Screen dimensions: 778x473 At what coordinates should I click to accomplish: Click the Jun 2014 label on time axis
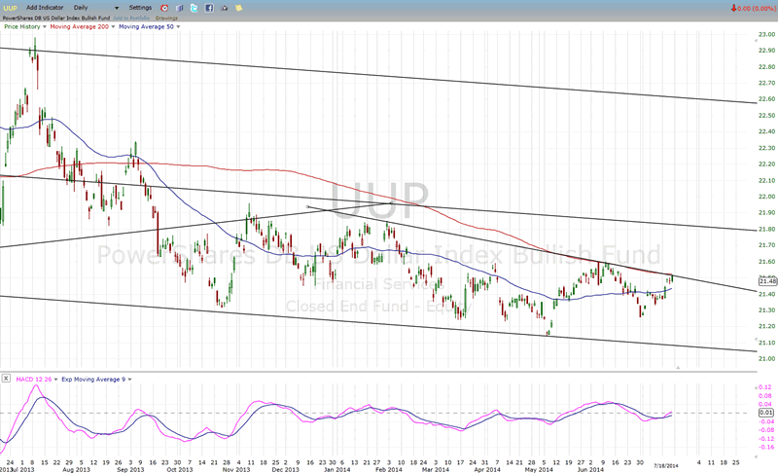coord(590,469)
